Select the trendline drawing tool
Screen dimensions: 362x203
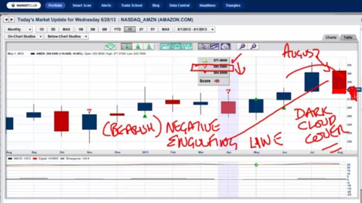pyautogui.click(x=214, y=47)
